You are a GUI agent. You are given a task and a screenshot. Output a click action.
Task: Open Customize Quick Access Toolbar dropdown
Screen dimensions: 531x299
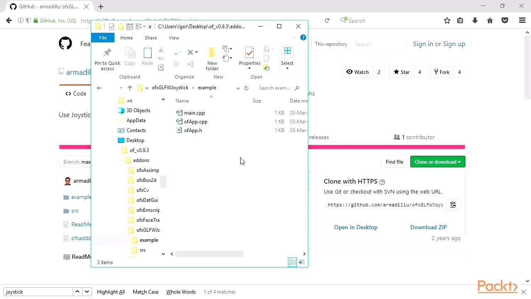[150, 27]
